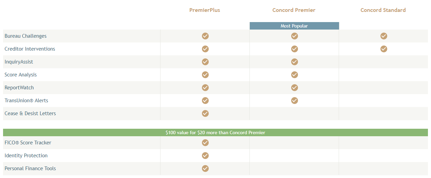This screenshot has height=178, width=431.
Task: Click Concord Premier InquiryAssist checkmark
Action: [295, 62]
